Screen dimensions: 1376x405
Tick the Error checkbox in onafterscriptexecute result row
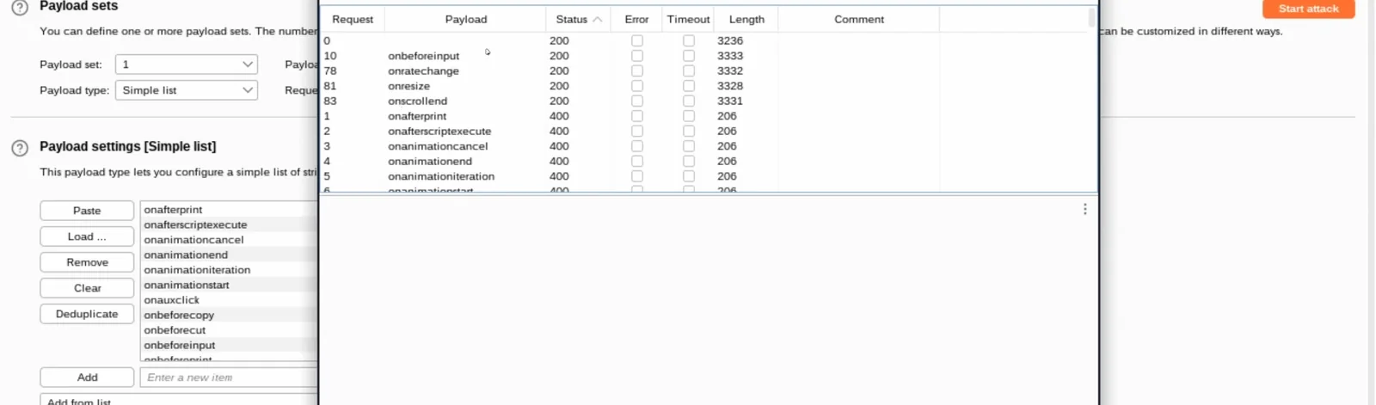pyautogui.click(x=637, y=131)
